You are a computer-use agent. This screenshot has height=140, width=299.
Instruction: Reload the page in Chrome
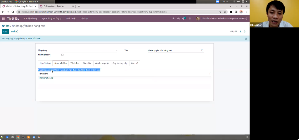tap(13, 12)
